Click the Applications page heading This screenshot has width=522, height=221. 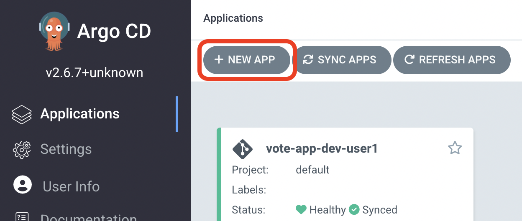(x=233, y=18)
